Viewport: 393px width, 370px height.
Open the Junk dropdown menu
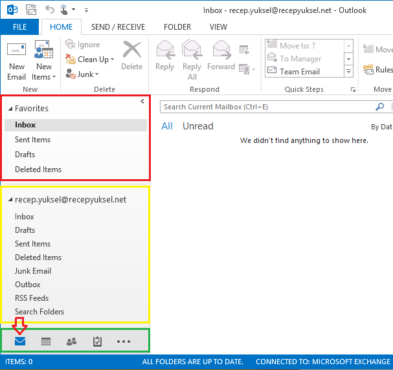tap(82, 74)
